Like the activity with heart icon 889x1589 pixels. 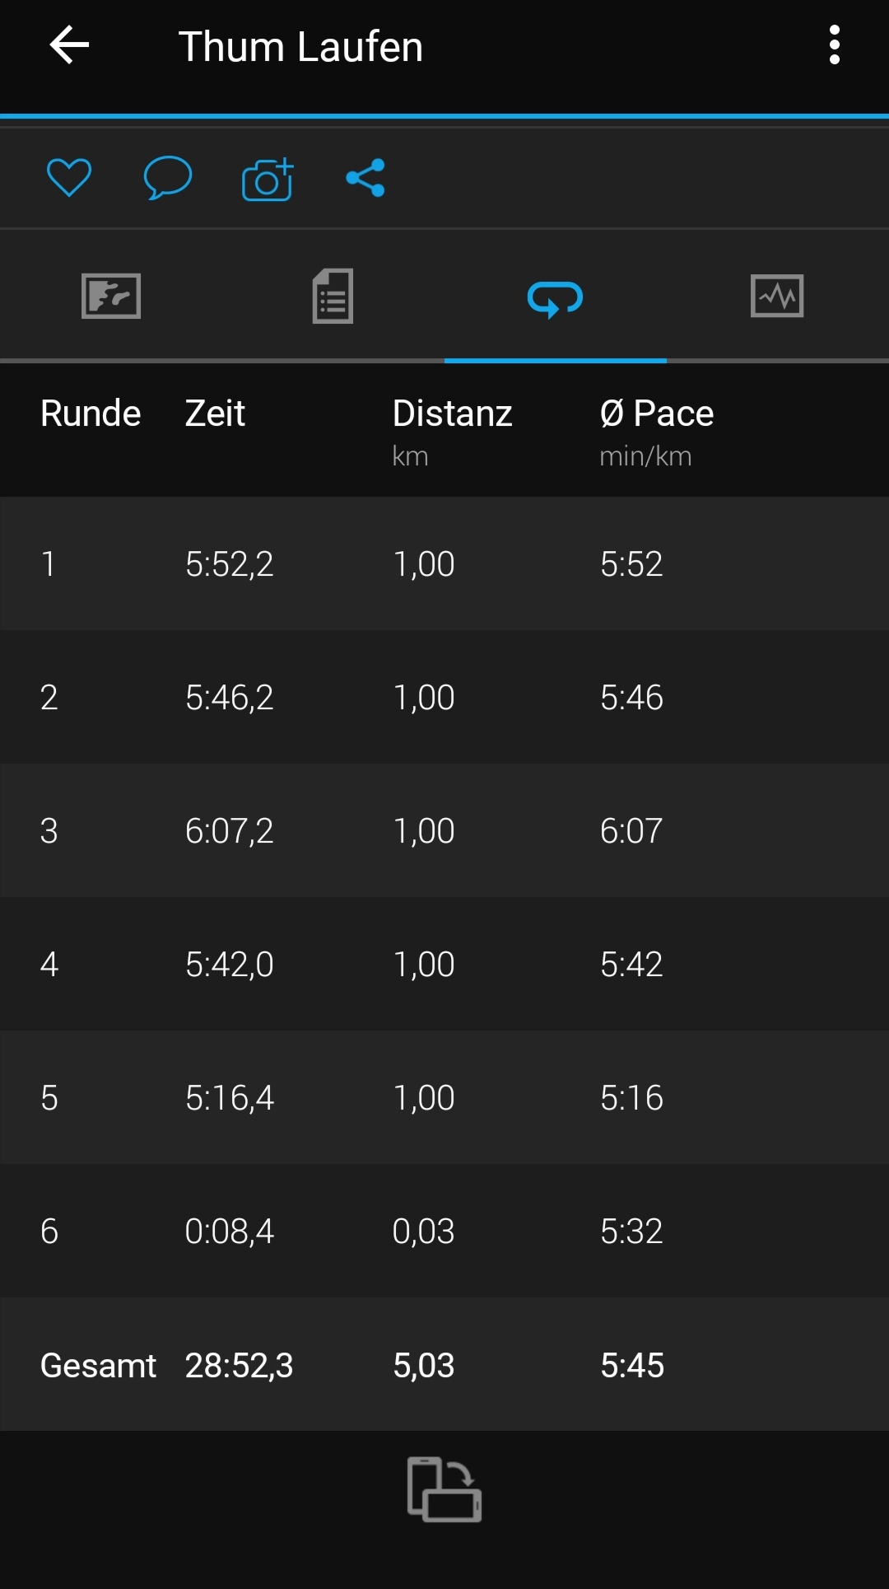pyautogui.click(x=69, y=178)
